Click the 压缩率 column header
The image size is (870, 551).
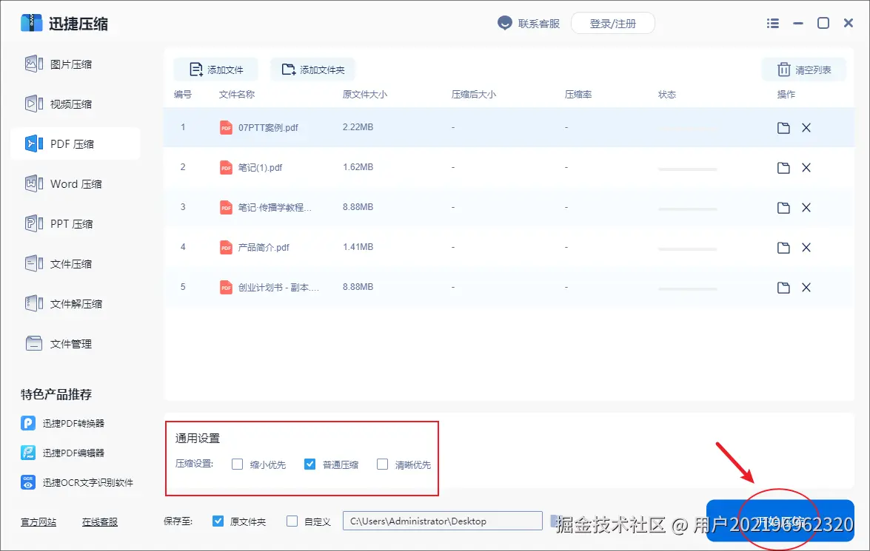pyautogui.click(x=578, y=94)
